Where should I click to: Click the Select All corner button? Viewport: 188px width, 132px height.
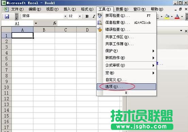pyautogui.click(x=6, y=30)
